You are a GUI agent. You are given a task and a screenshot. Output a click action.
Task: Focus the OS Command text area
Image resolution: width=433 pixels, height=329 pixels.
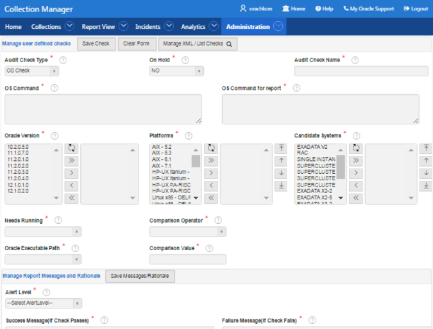(x=103, y=109)
